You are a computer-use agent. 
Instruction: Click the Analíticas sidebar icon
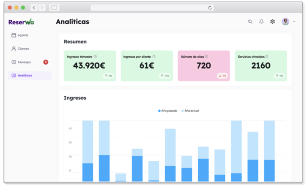14,75
